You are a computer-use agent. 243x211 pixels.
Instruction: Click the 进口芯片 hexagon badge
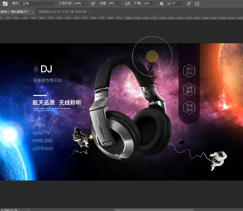(189, 71)
